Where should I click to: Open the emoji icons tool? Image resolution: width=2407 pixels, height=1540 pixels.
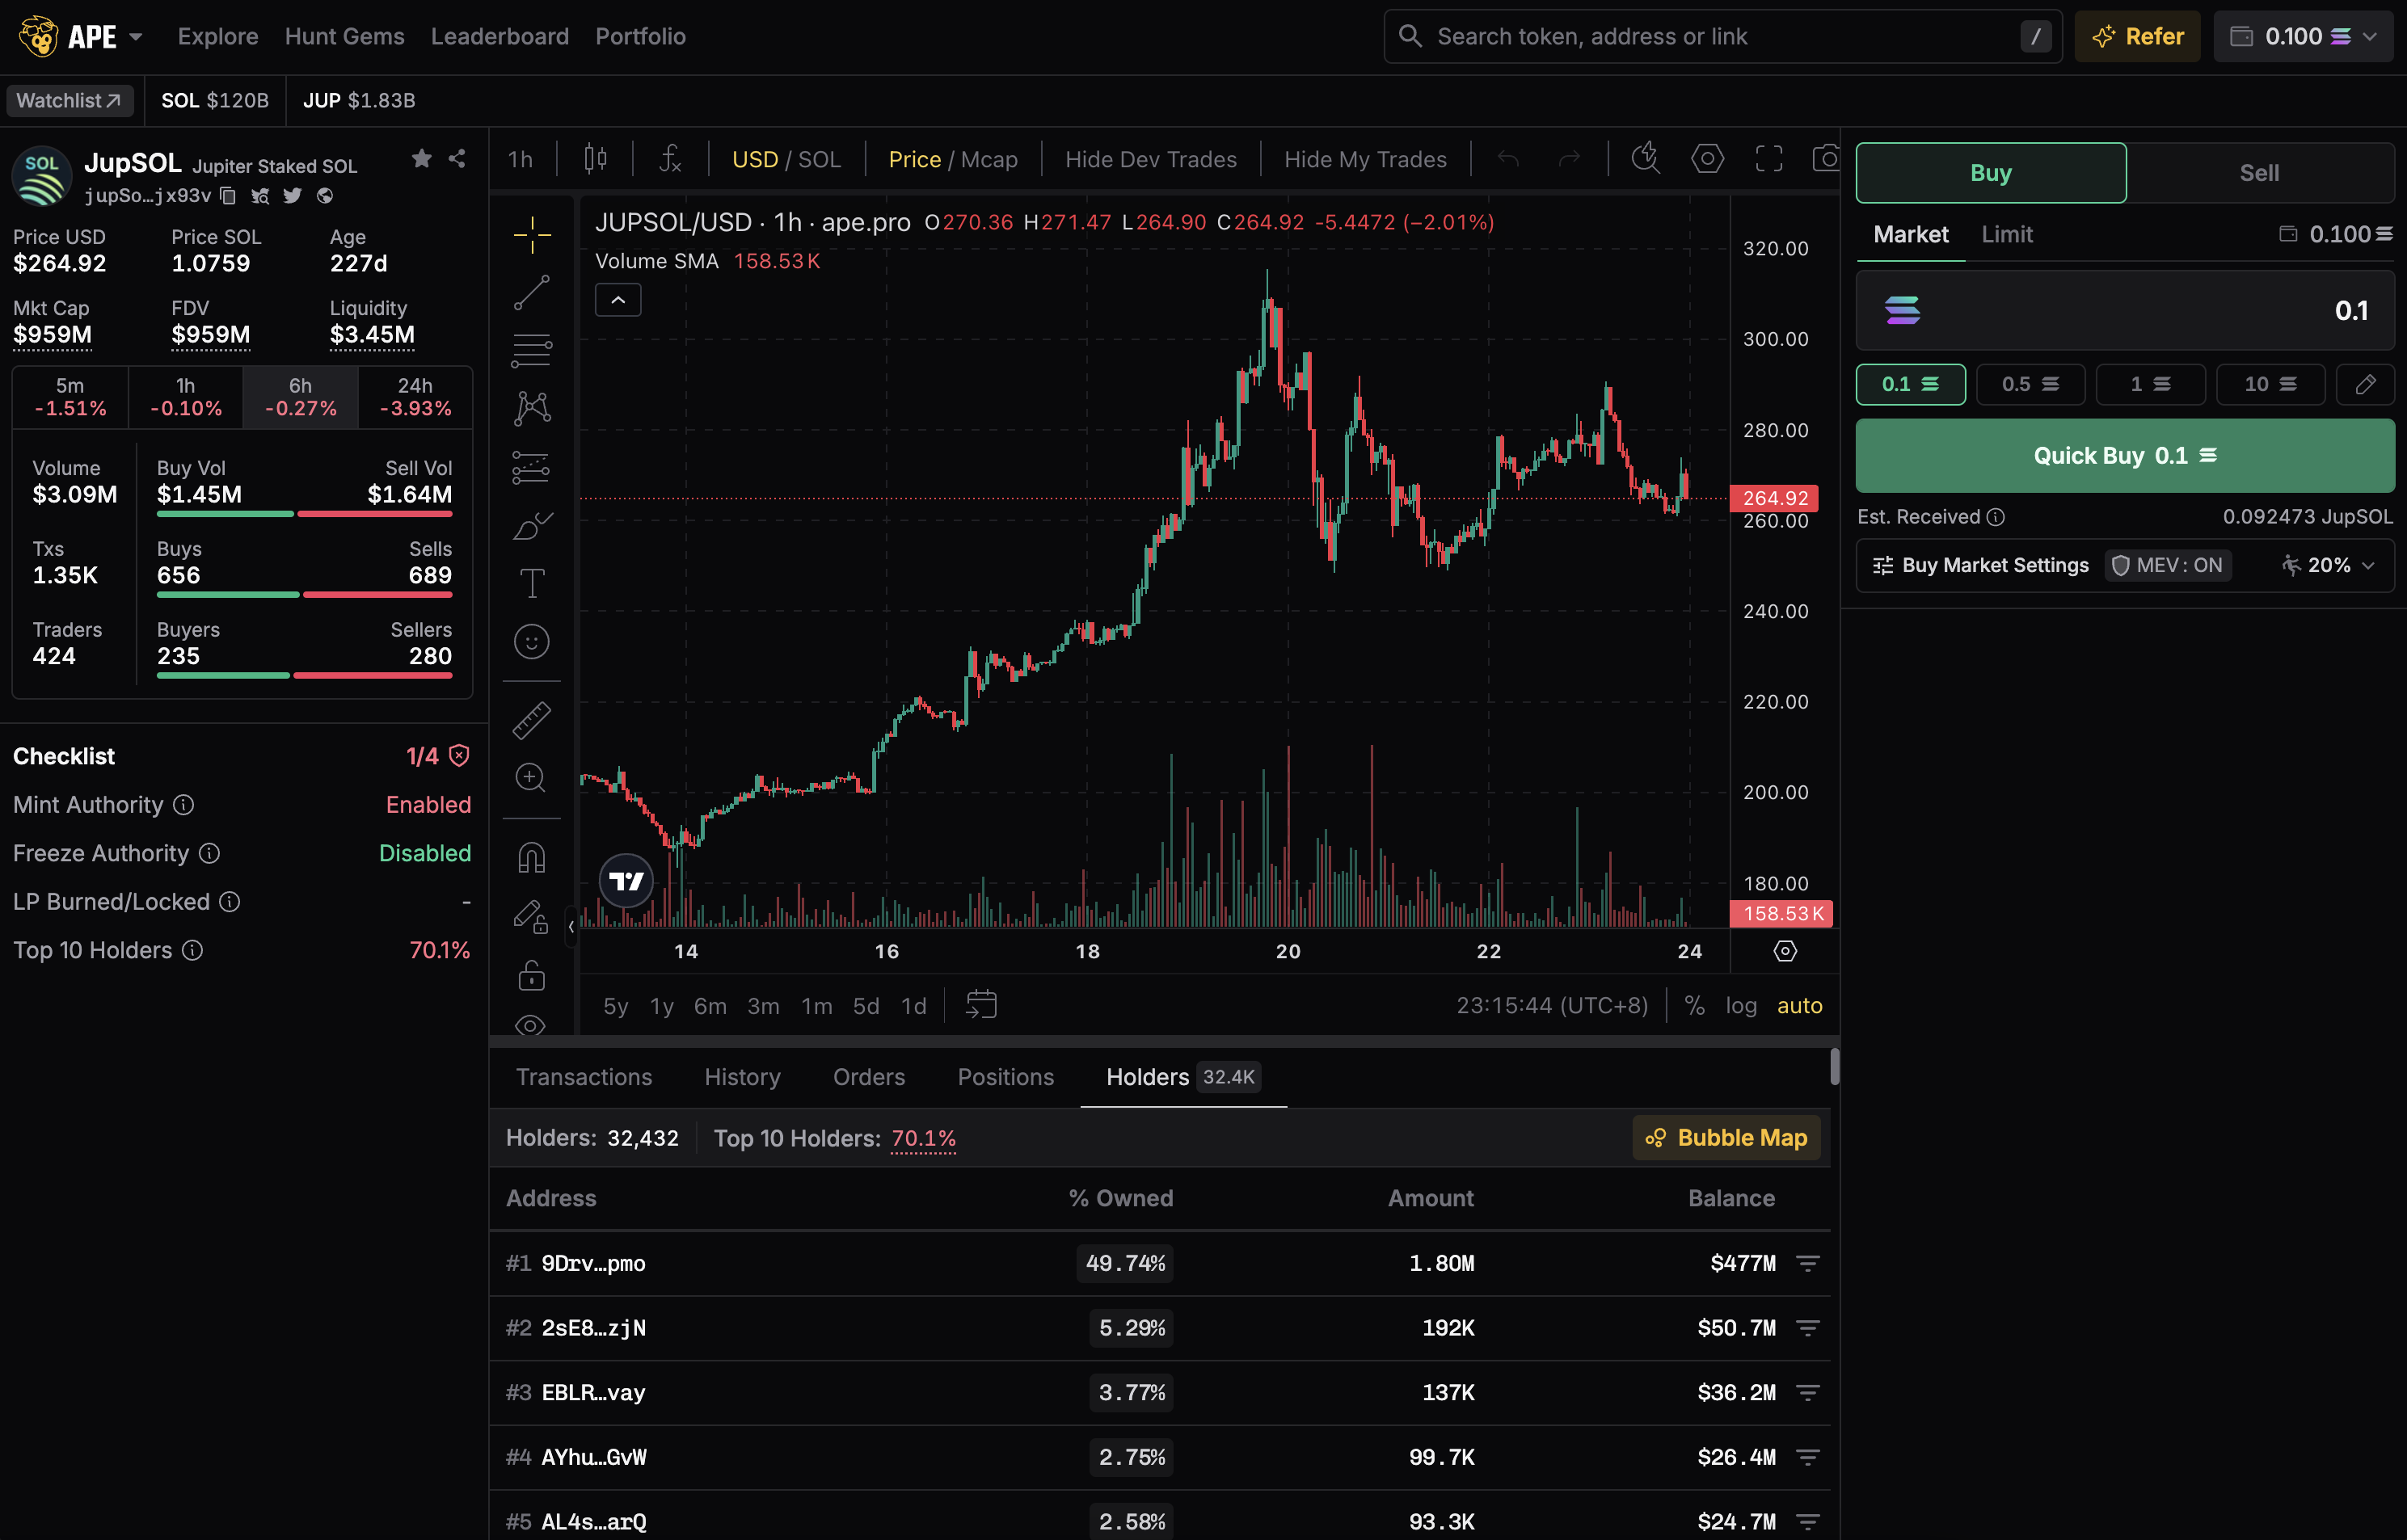pos(531,642)
